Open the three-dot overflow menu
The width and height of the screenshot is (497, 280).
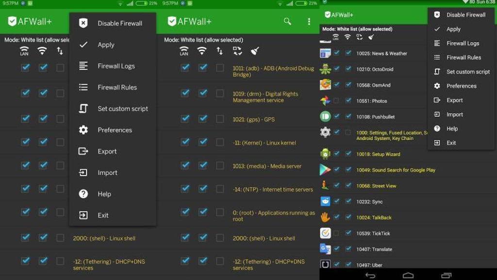(309, 21)
